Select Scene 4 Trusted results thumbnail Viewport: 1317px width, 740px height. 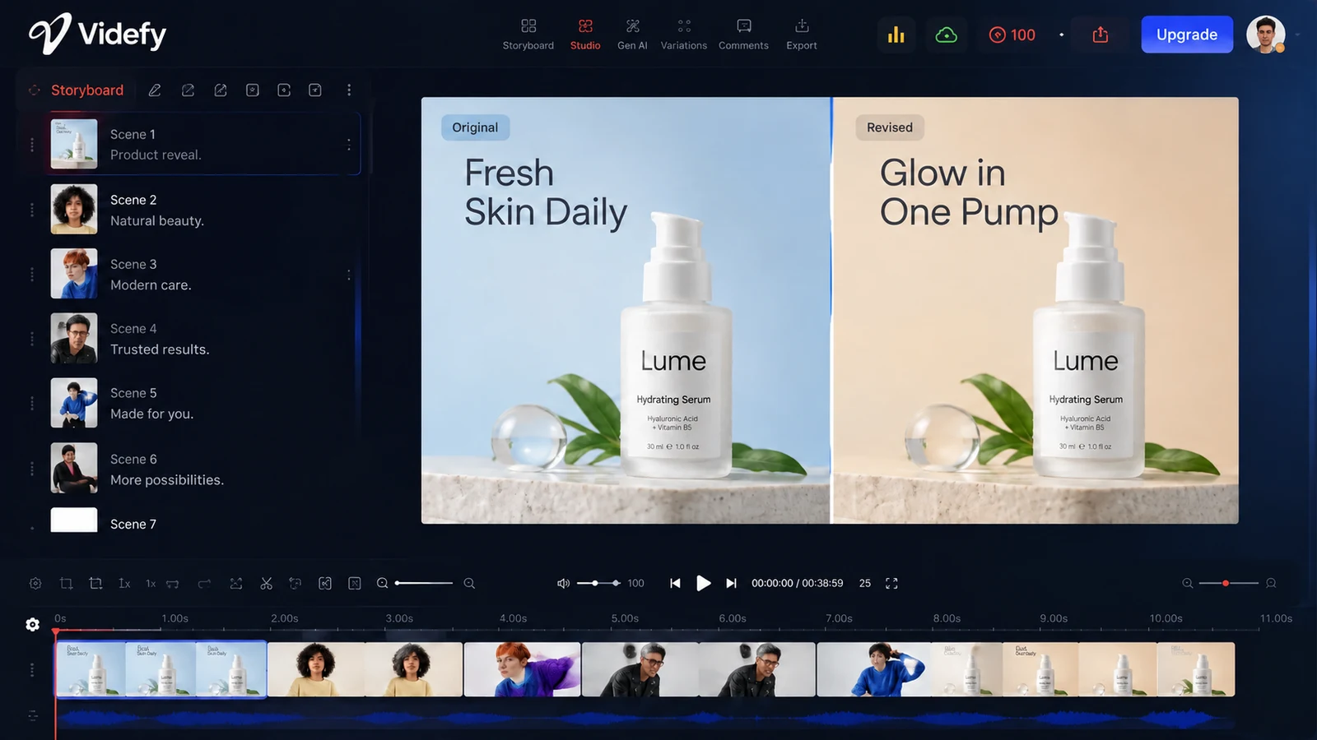(74, 338)
